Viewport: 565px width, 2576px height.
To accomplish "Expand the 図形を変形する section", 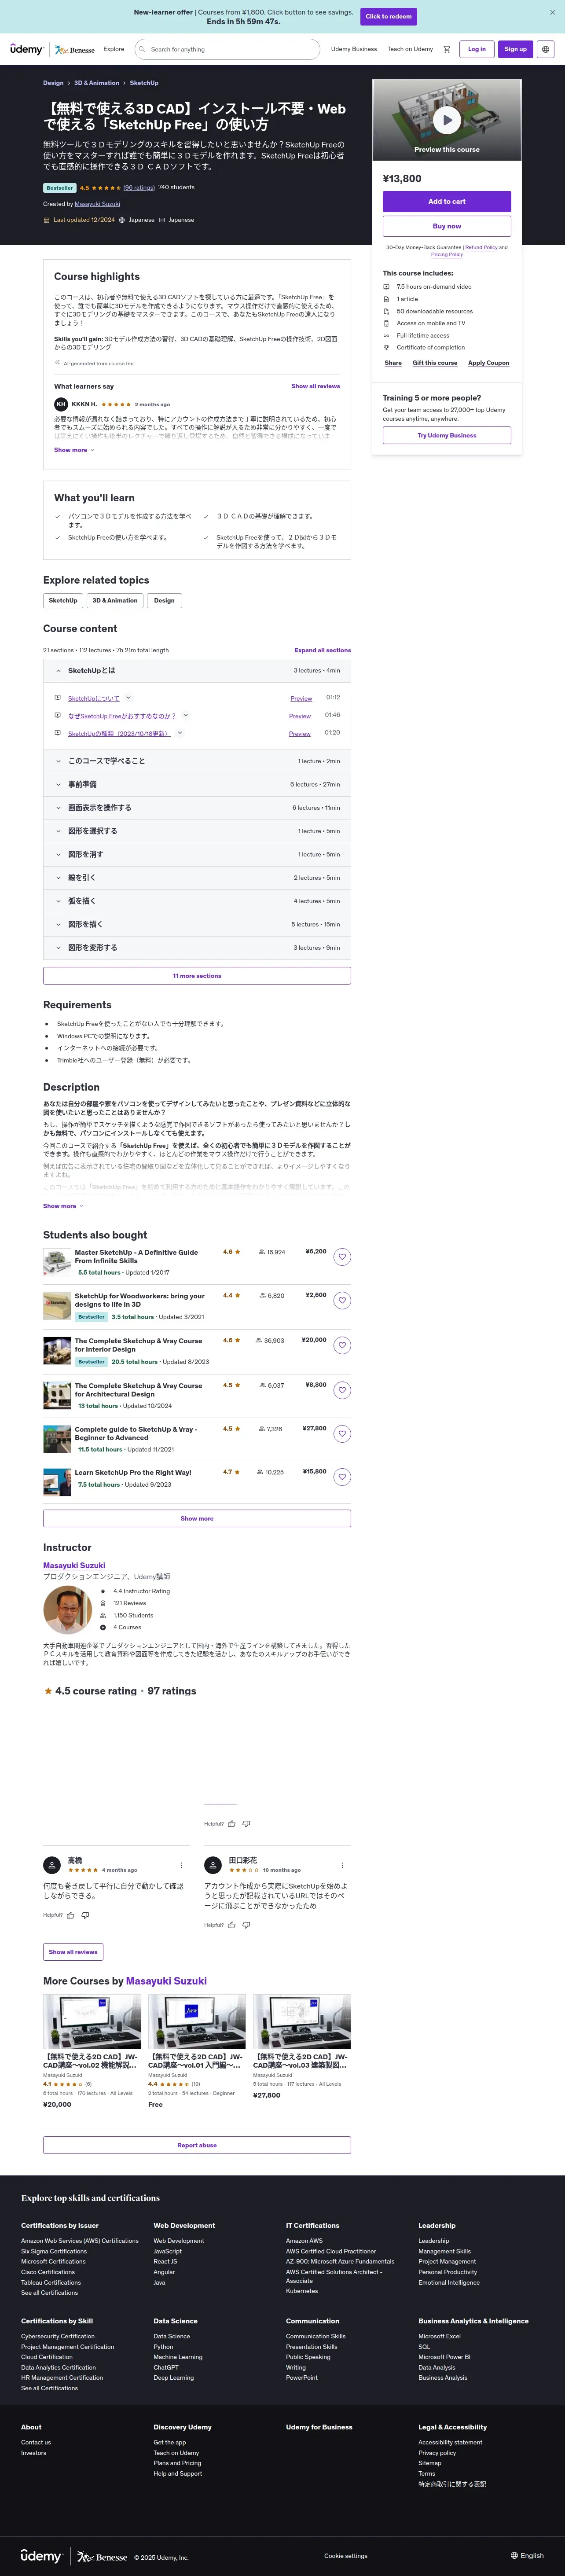I will [197, 948].
